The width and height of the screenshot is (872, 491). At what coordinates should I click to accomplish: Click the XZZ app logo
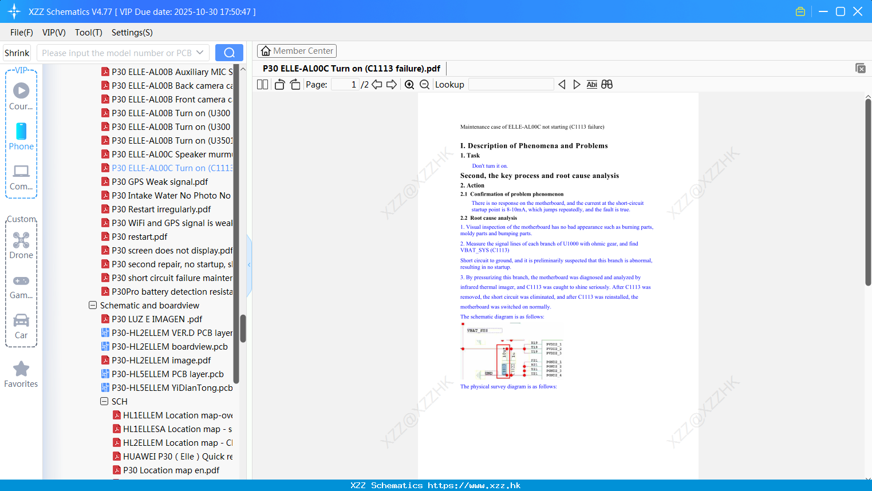click(14, 11)
